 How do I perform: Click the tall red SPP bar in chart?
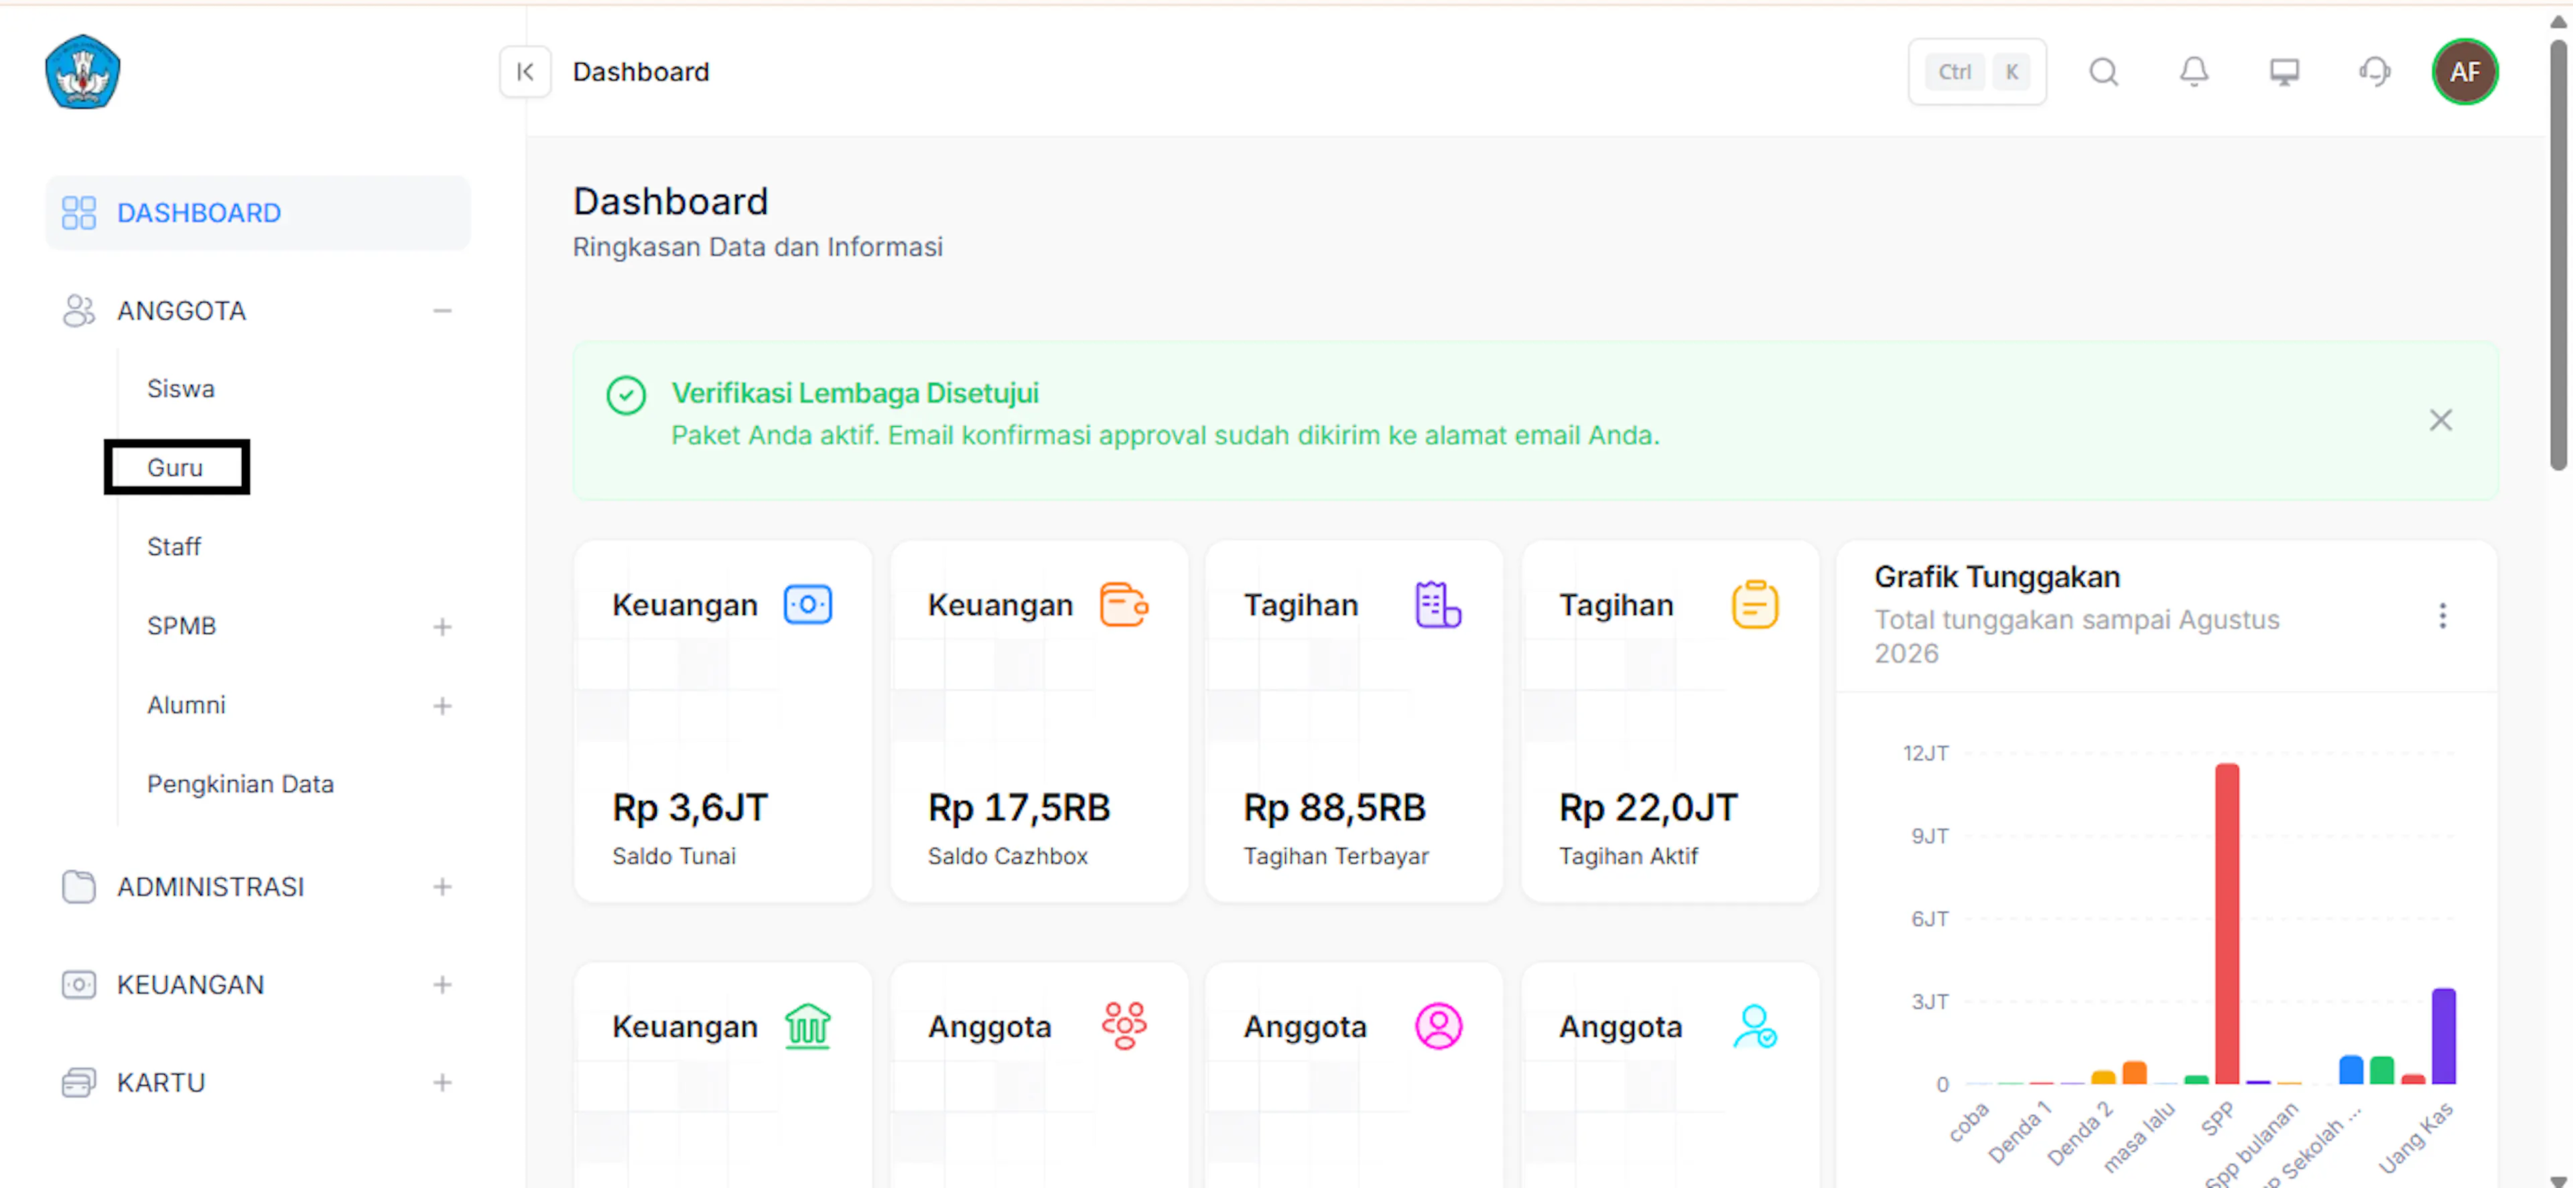2227,923
